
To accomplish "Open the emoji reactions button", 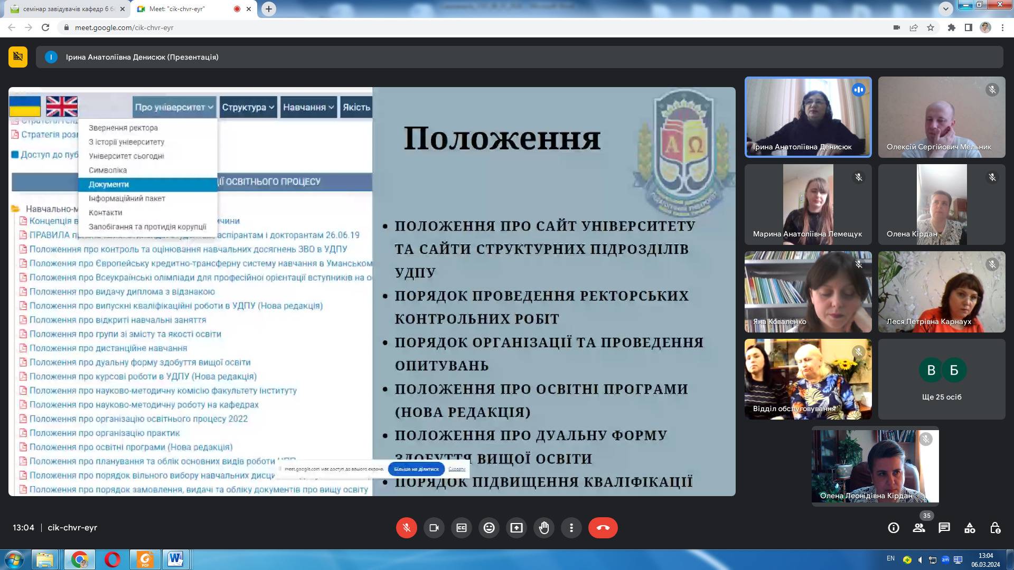I will [x=489, y=528].
